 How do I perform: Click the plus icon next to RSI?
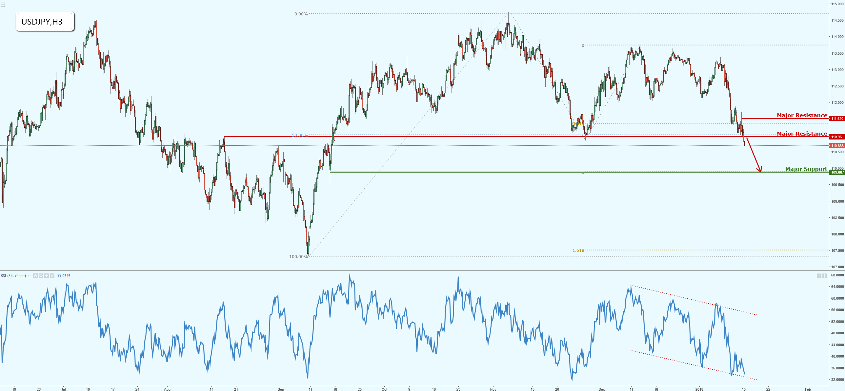tap(47, 276)
